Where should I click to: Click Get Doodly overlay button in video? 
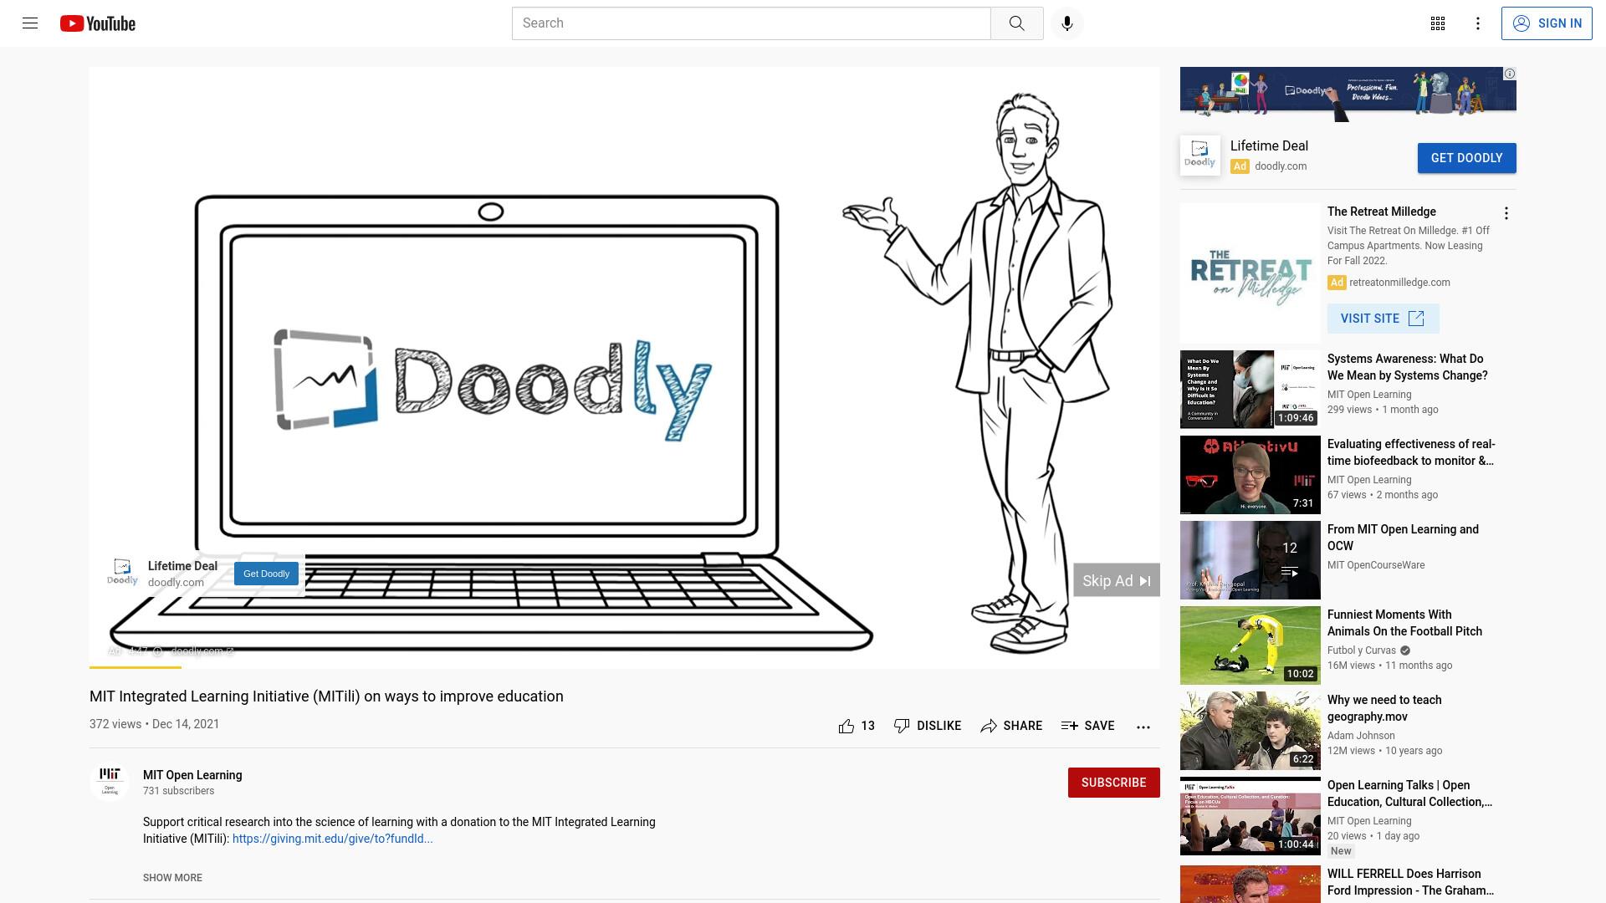(266, 574)
